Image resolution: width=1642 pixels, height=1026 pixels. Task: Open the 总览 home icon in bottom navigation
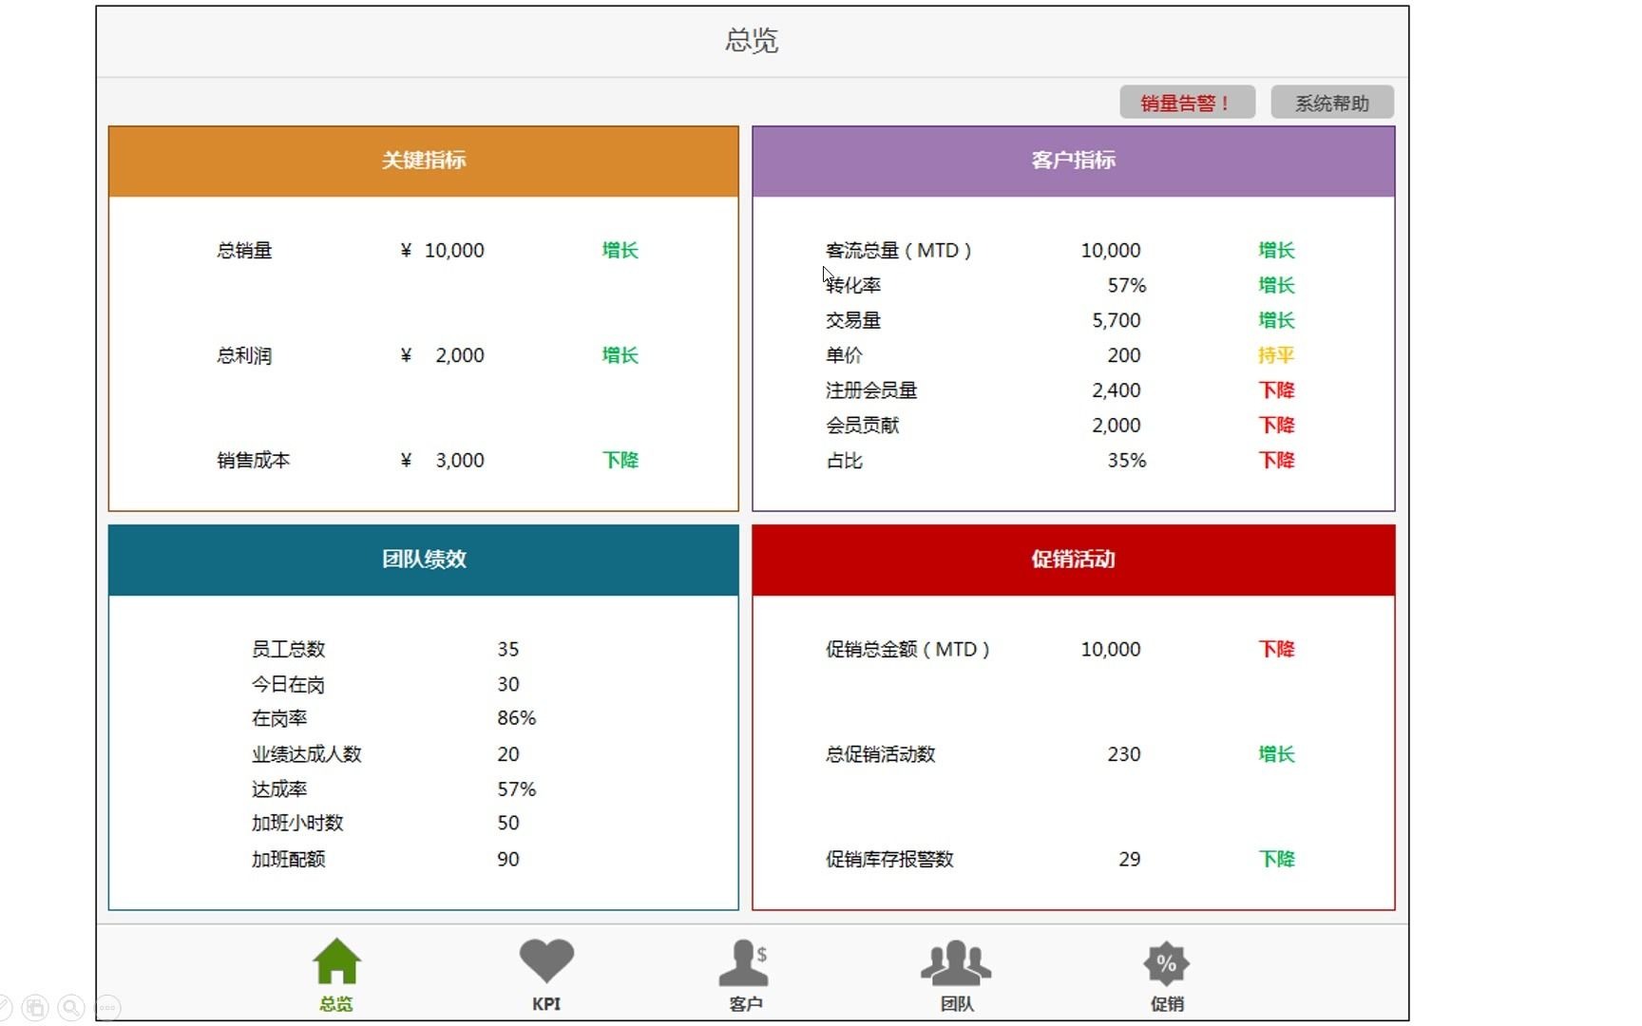point(336,961)
